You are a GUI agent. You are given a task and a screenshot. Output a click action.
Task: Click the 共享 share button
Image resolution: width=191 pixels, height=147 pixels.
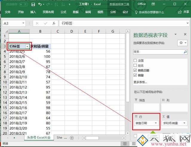(184, 12)
